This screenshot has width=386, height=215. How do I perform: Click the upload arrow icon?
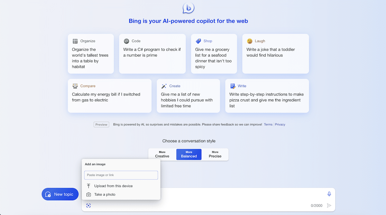(88, 186)
